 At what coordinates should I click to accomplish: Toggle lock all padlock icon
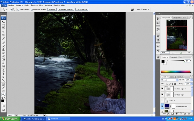tap(175, 84)
